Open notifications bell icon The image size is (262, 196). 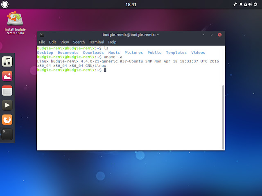241,4
